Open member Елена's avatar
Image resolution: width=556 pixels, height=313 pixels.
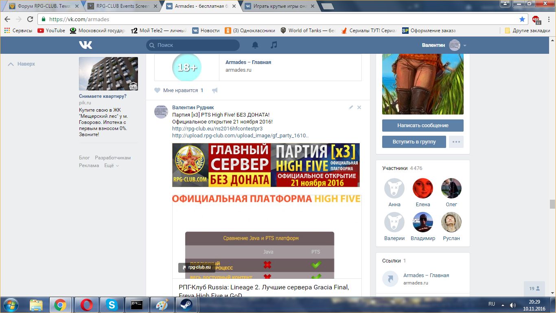[423, 188]
